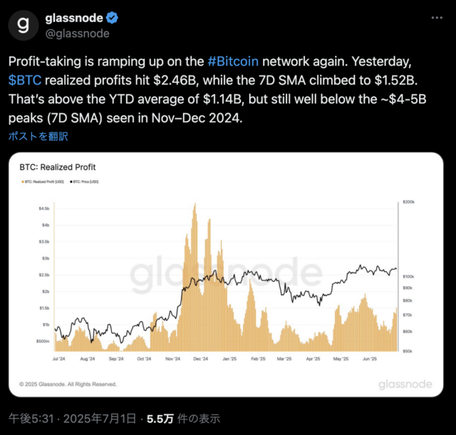Image resolution: width=456 pixels, height=435 pixels.
Task: Click the glassnode display name
Action: 74,18
